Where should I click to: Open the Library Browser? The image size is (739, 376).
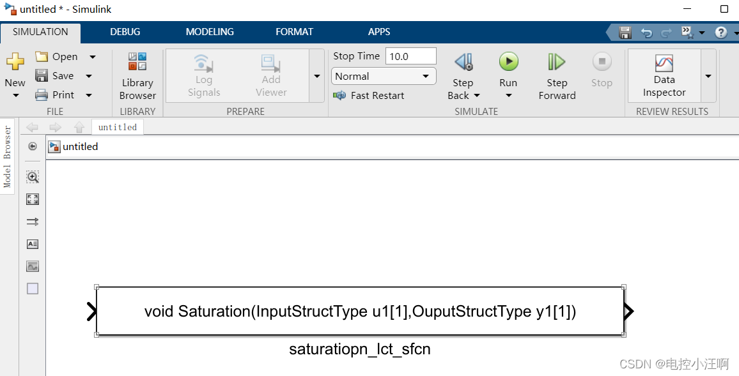point(137,75)
